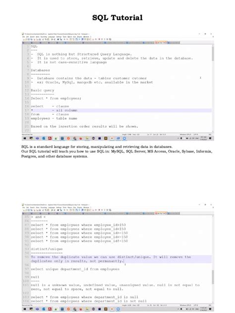This screenshot has height=313, width=235.
Task: Click line 'zero, not equal to space, not equal to null.'
Action: tap(77, 289)
